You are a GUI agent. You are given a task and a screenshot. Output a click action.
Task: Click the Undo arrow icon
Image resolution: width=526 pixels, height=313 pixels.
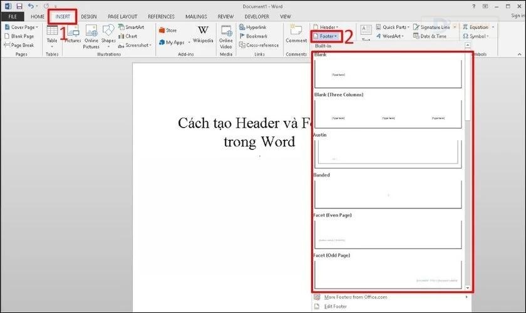(31, 6)
